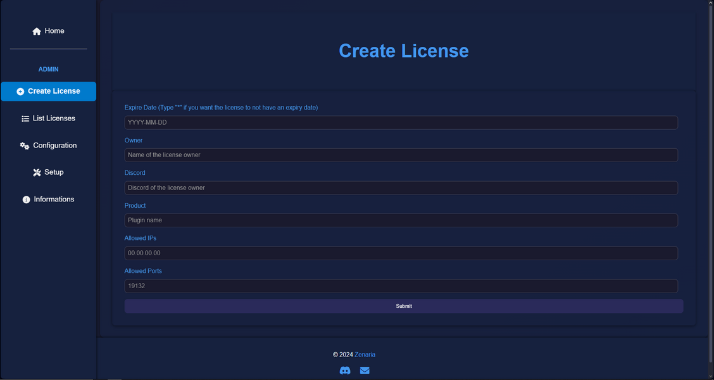Select the Discord text field
This screenshot has width=714, height=380.
pos(401,187)
